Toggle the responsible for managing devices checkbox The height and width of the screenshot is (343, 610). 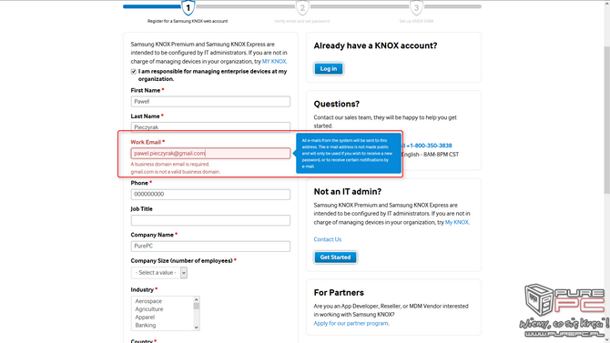(x=134, y=72)
